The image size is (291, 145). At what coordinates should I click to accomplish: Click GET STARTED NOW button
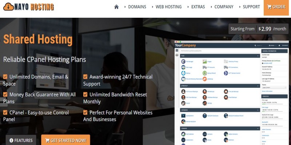65,140
